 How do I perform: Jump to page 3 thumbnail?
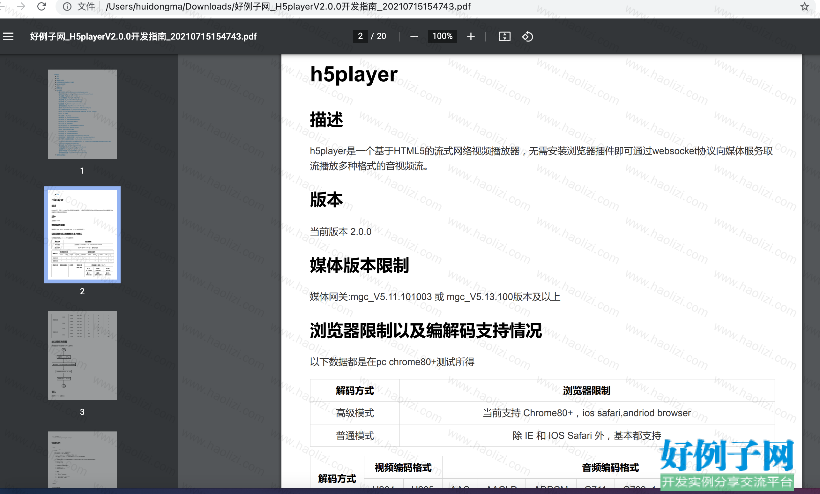click(82, 355)
